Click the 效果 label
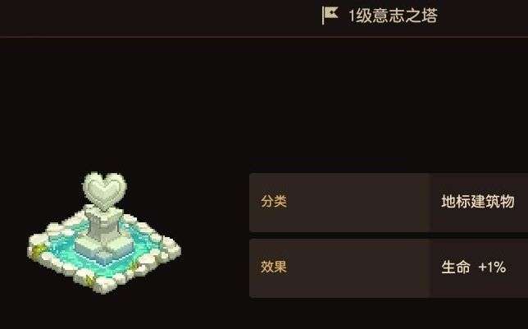This screenshot has height=329, width=528. (x=274, y=267)
